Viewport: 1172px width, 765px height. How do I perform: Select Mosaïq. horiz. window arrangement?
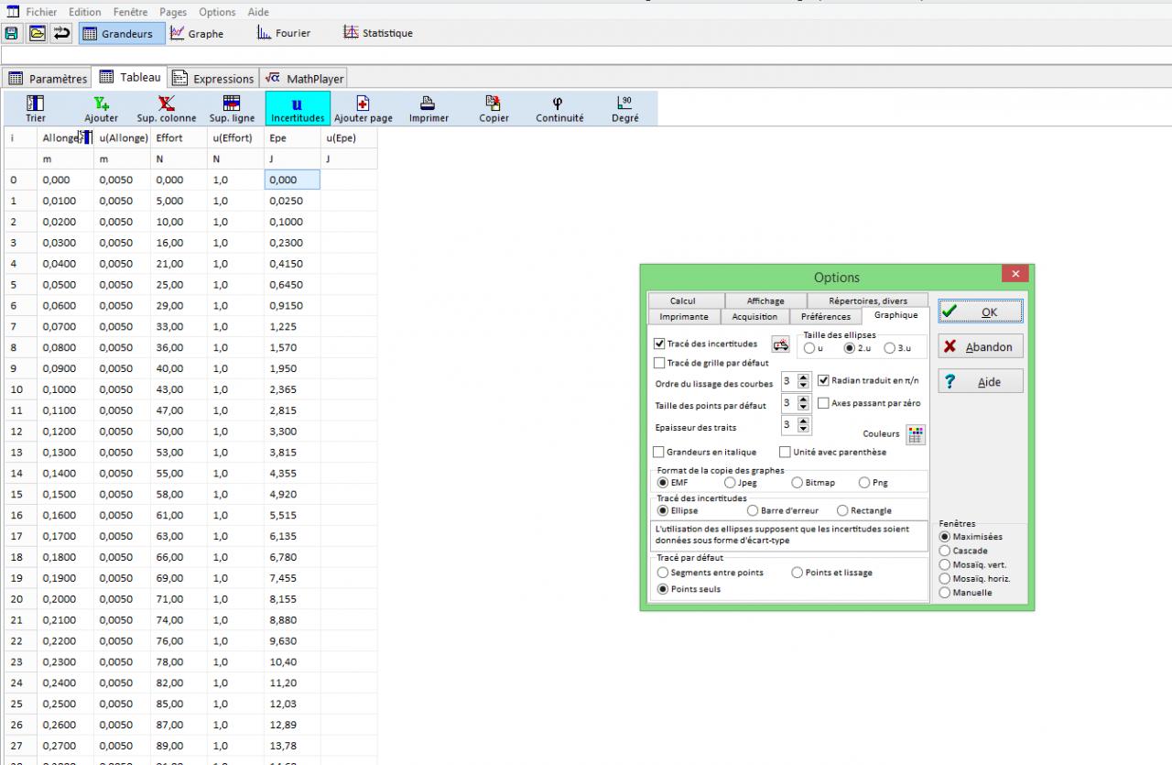(x=945, y=579)
